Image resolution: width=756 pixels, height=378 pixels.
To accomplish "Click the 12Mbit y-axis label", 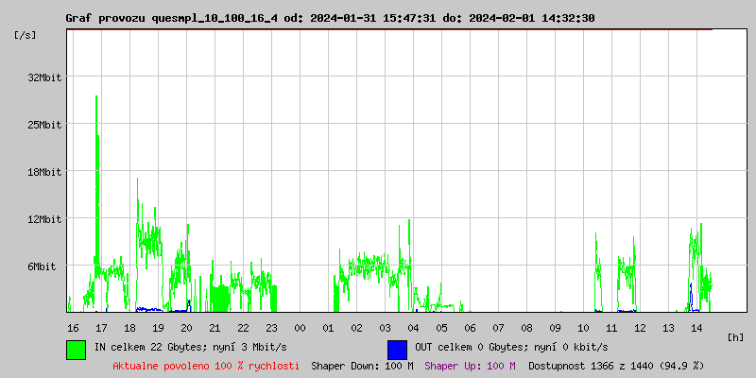I will click(x=43, y=219).
